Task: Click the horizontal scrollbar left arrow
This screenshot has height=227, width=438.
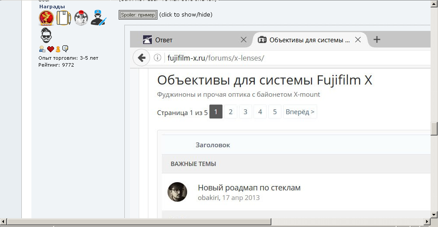Action: [x=3, y=222]
